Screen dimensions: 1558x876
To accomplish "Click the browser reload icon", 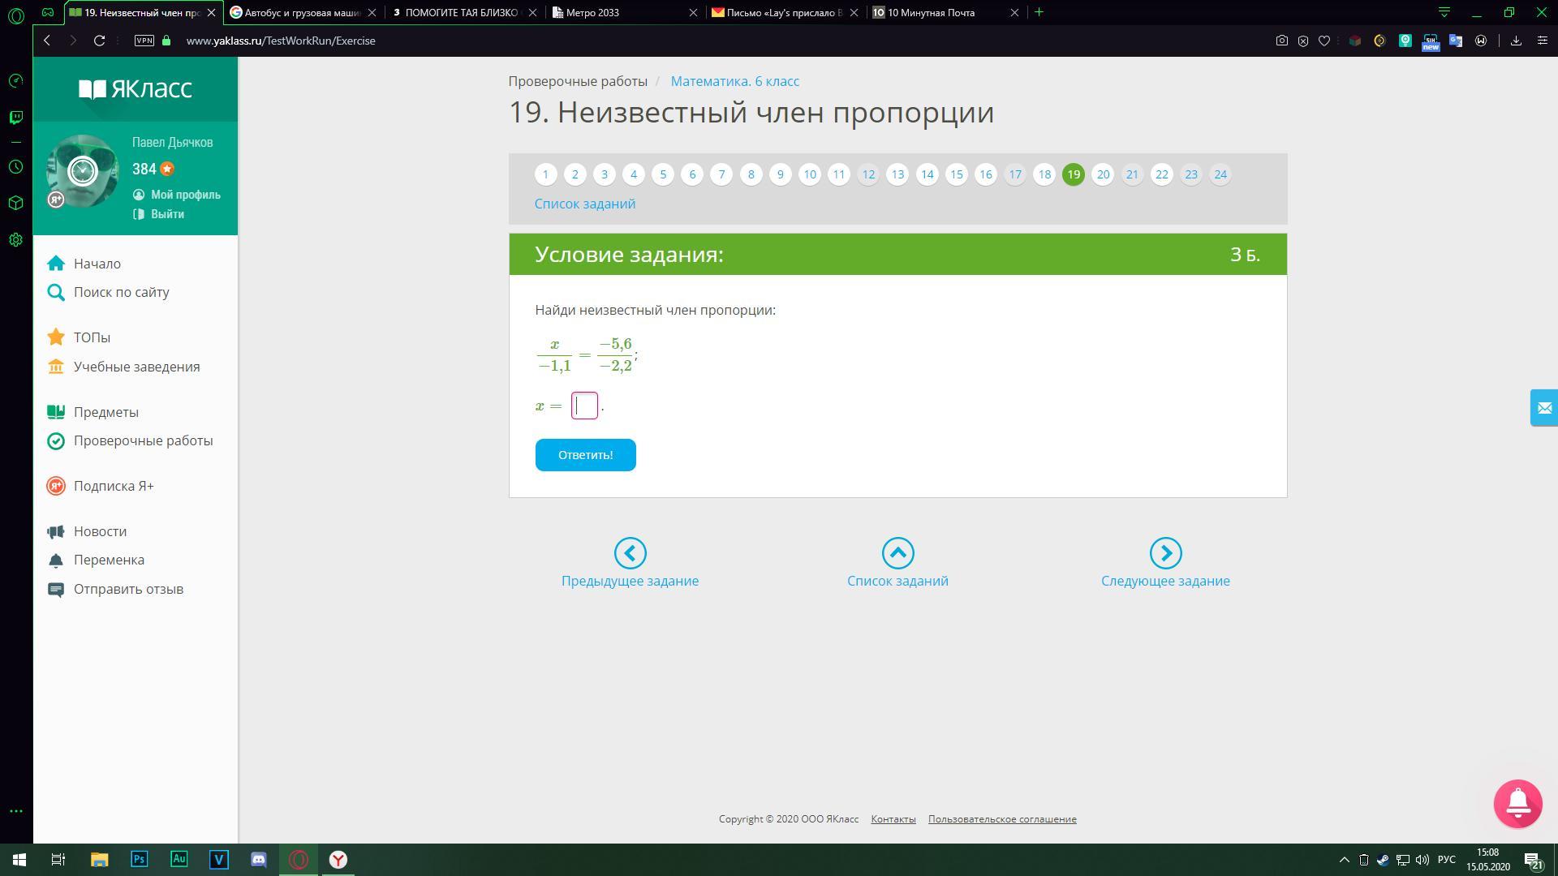I will [x=99, y=41].
